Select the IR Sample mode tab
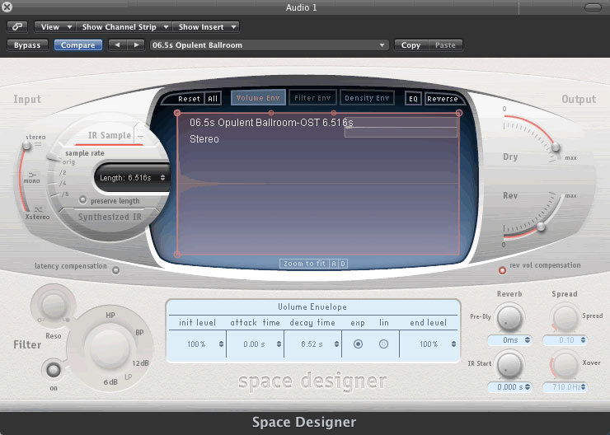610x435 pixels. (110, 135)
